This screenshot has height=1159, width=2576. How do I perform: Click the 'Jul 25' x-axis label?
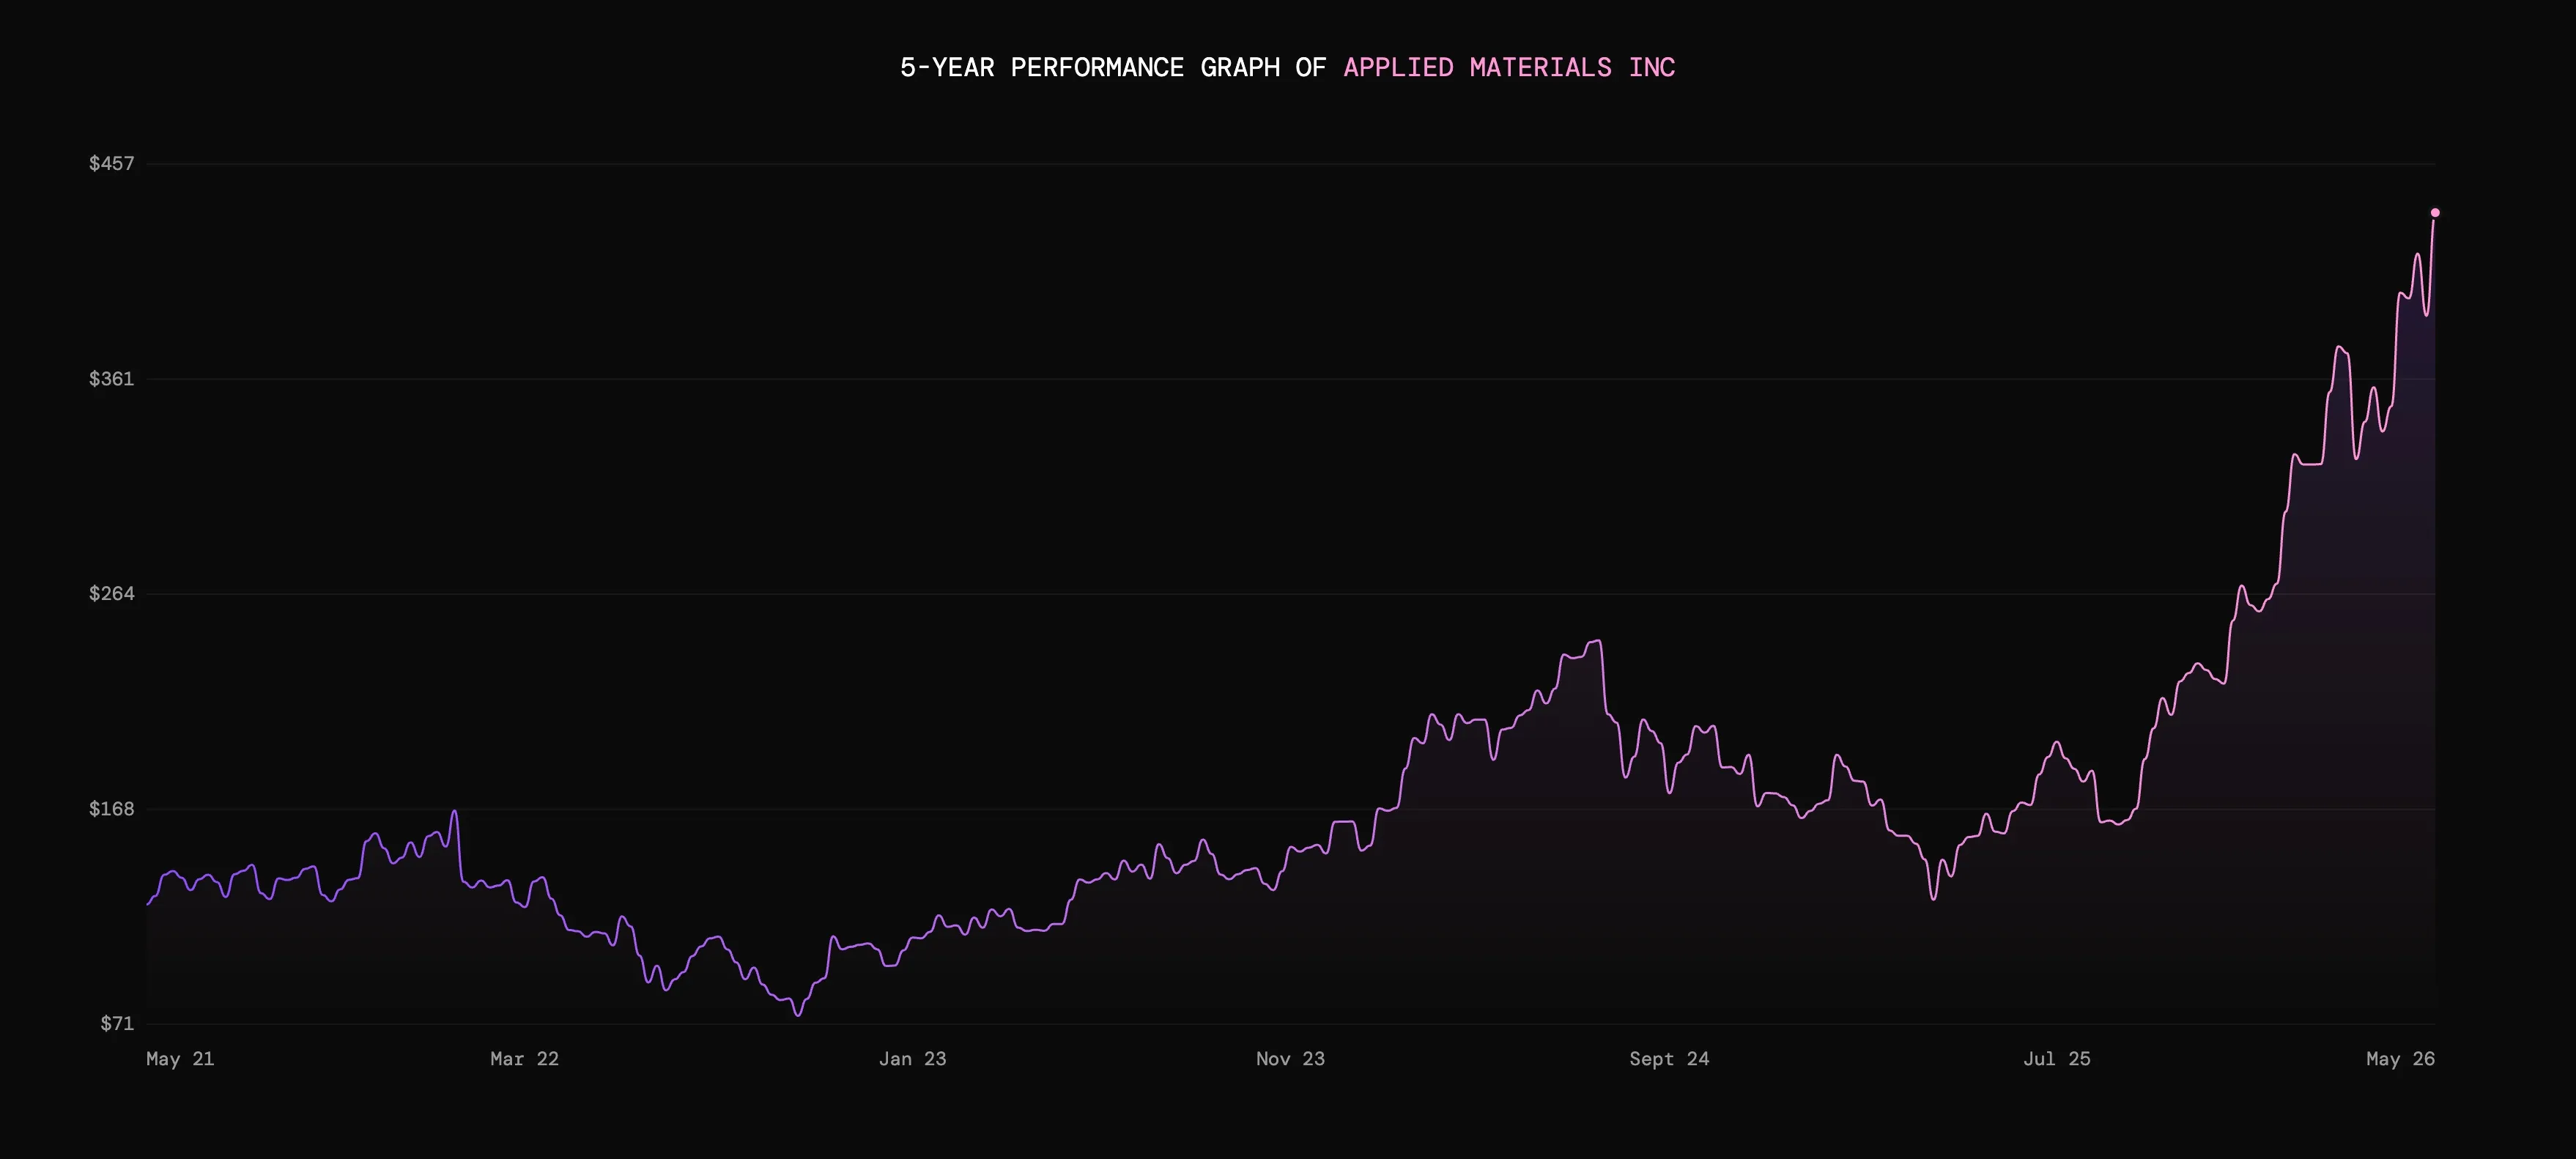pyautogui.click(x=2057, y=1059)
